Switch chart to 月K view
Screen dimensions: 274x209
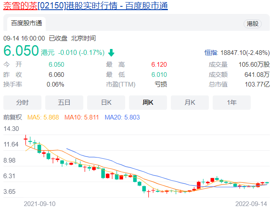tap(190, 103)
